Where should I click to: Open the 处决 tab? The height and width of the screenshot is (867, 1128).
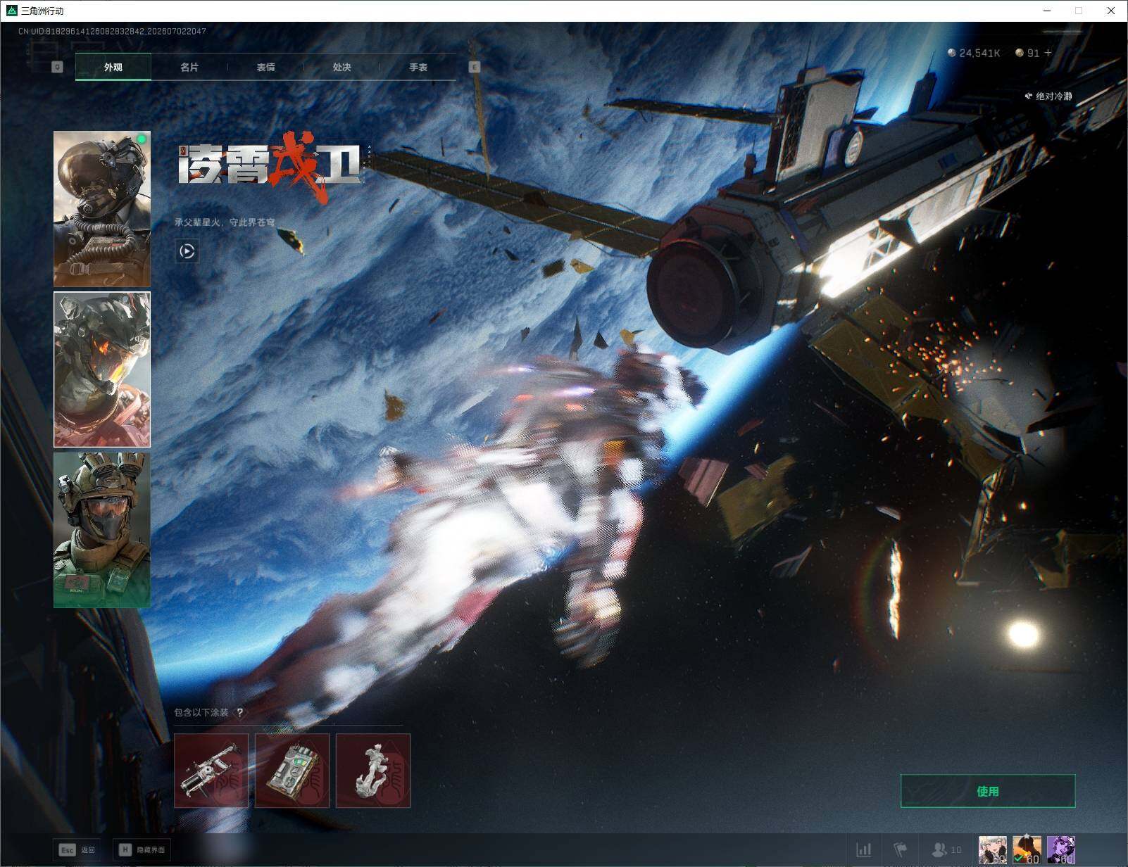tap(341, 68)
